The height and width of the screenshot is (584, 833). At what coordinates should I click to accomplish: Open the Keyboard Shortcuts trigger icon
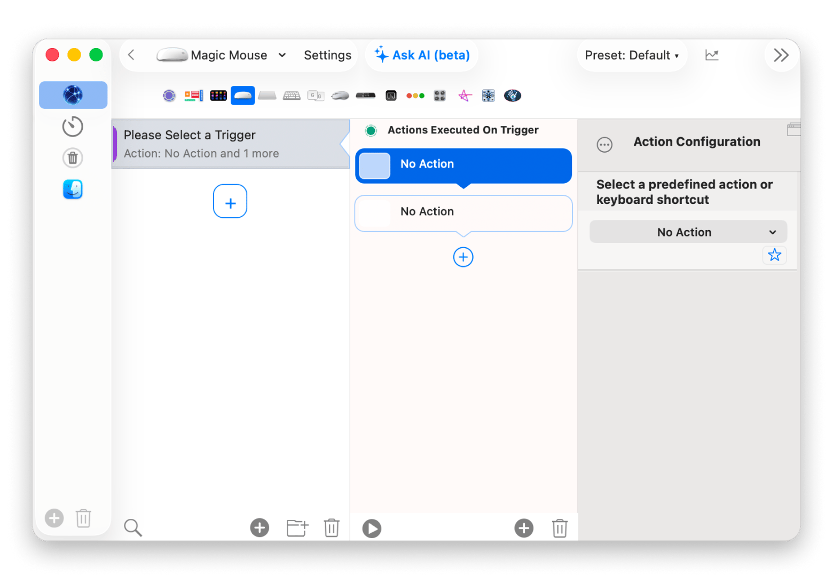(292, 96)
